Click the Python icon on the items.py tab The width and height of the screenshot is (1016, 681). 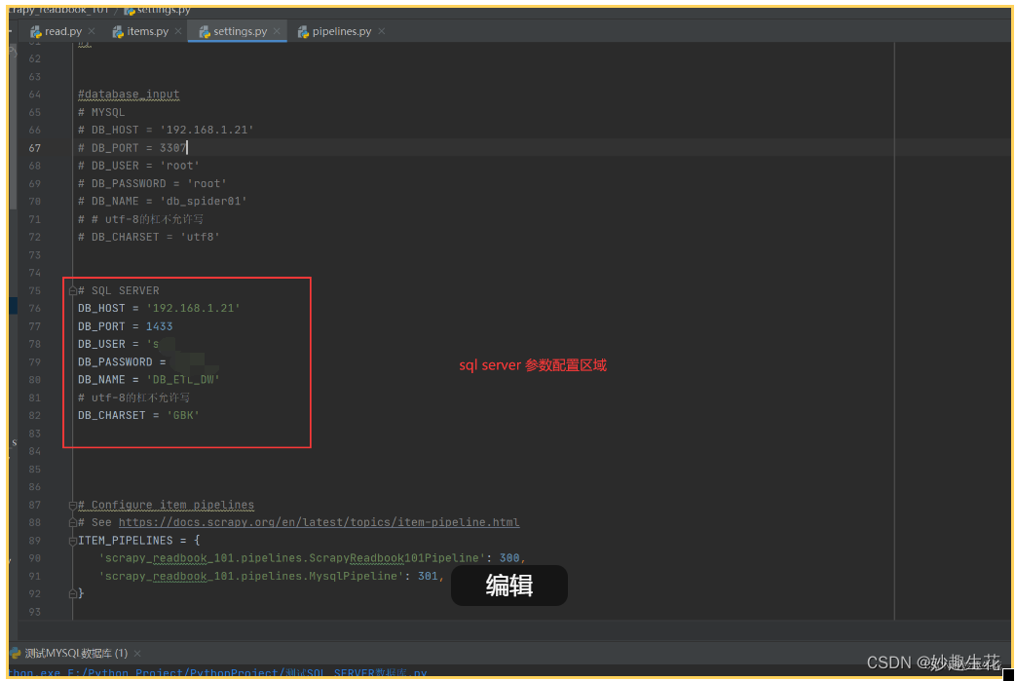pos(119,30)
